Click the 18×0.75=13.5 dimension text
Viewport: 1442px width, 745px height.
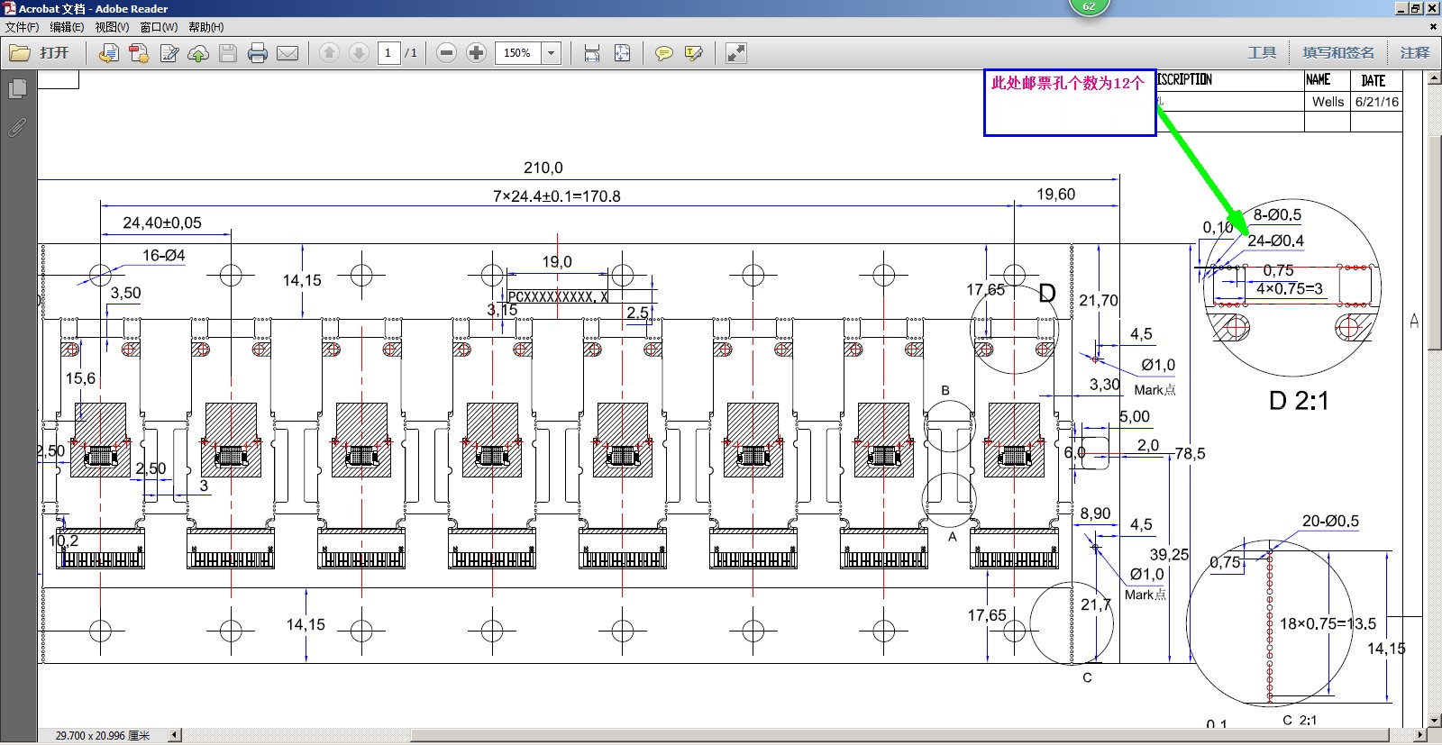click(1328, 623)
